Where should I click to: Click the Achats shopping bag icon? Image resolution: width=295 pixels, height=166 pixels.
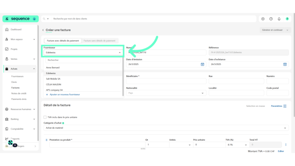(7, 69)
